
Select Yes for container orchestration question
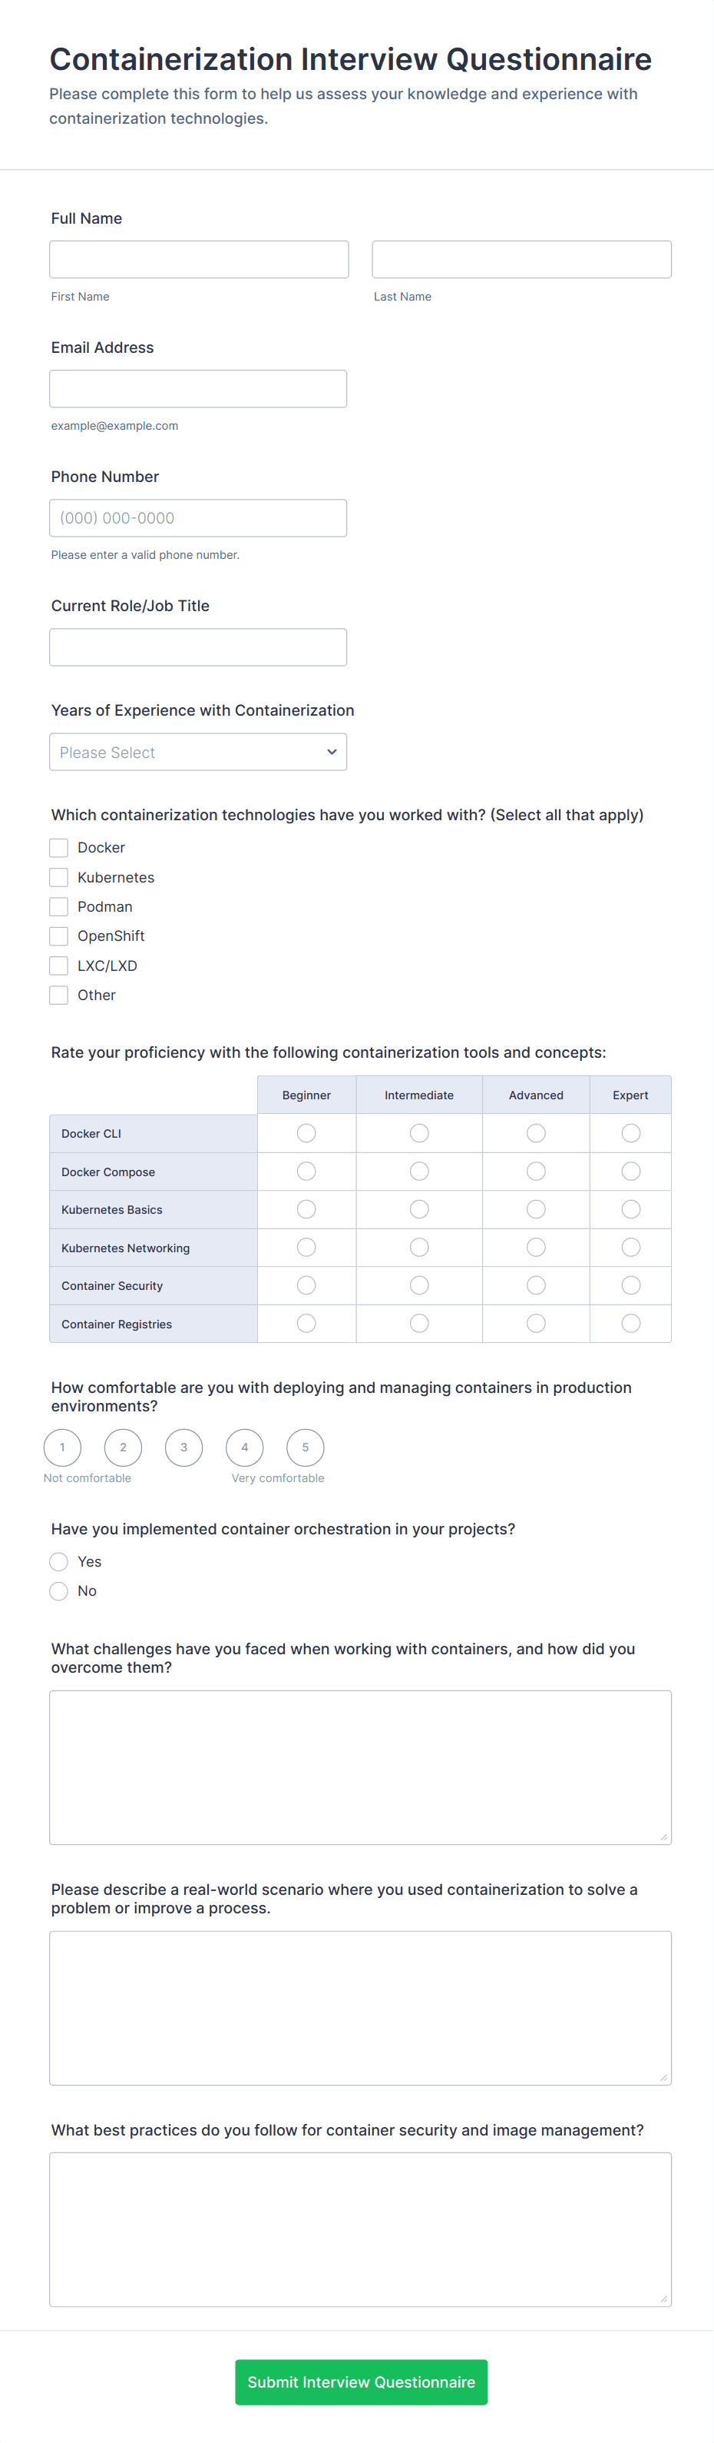click(x=58, y=1561)
